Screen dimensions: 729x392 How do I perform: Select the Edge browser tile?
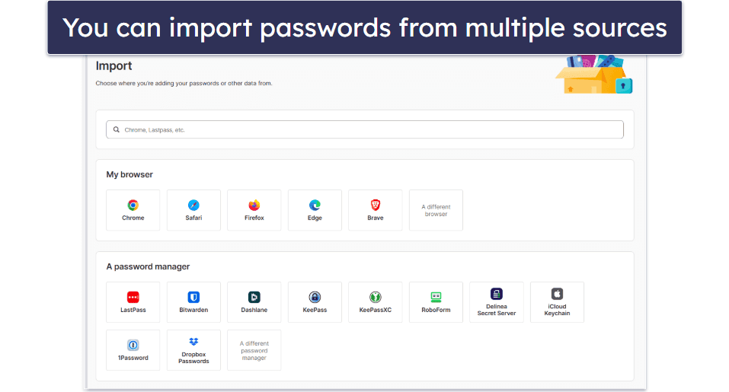click(315, 210)
